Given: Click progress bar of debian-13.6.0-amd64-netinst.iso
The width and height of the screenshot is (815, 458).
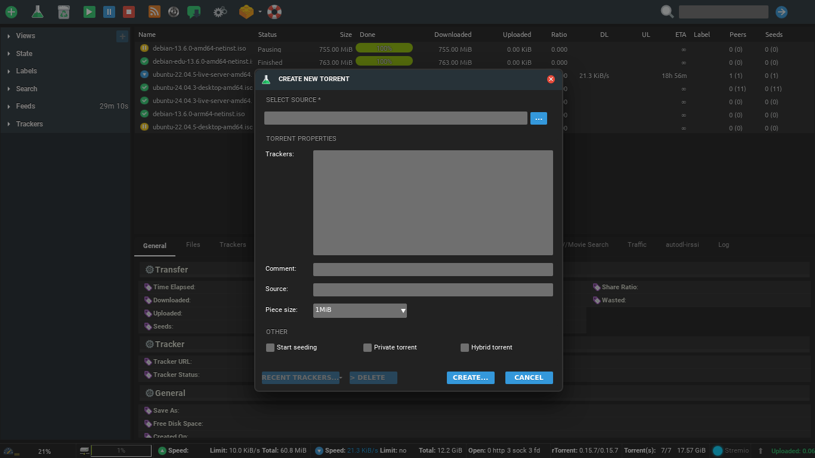Looking at the screenshot, I should tap(384, 48).
